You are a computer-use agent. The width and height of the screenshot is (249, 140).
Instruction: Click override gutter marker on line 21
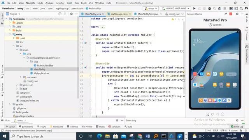click(86, 67)
